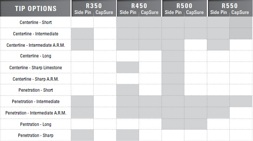Click the Centerline - Long row label
The image size is (253, 141).
pos(36,56)
